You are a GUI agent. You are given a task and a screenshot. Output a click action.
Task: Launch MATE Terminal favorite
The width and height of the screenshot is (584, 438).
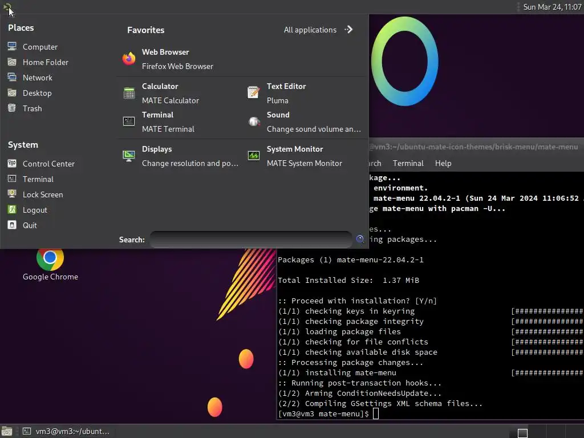(x=159, y=122)
